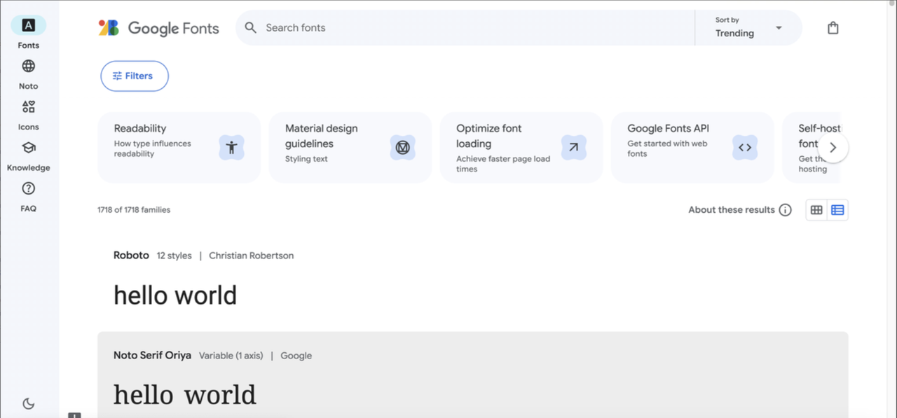The width and height of the screenshot is (897, 418).
Task: Switch to list view layout
Action: [837, 210]
